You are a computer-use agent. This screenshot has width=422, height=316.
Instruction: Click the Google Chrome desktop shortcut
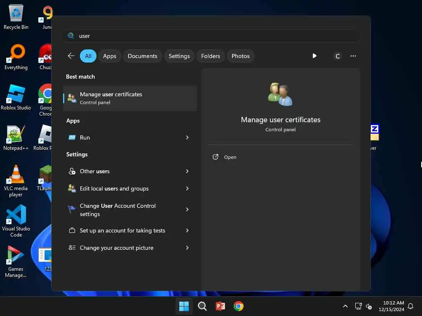(45, 100)
